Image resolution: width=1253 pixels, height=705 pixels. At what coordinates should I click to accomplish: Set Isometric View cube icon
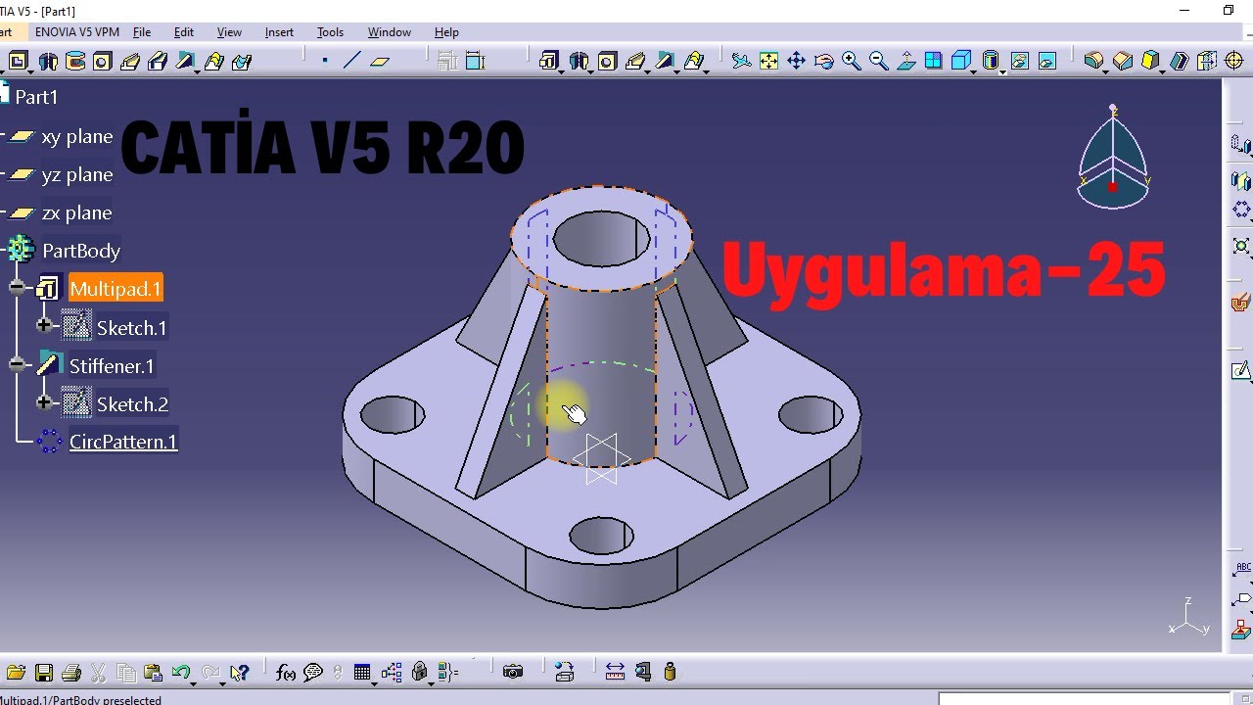(x=961, y=61)
